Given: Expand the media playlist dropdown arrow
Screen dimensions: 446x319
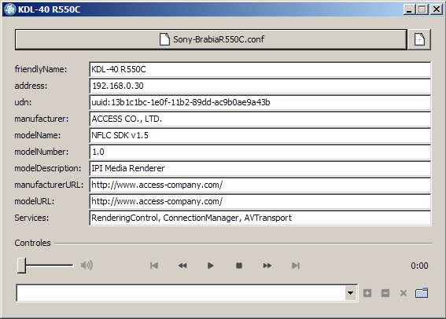Looking at the screenshot, I should pos(351,293).
